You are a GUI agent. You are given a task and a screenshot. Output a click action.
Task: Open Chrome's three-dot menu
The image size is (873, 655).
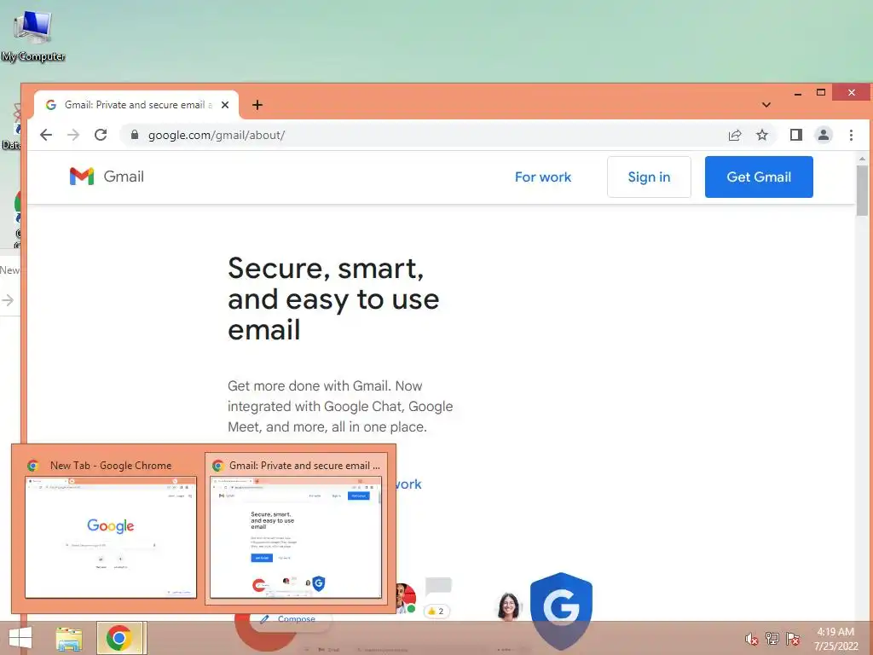[x=852, y=135]
